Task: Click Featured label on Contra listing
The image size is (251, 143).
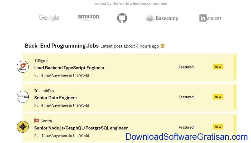Action: click(186, 127)
